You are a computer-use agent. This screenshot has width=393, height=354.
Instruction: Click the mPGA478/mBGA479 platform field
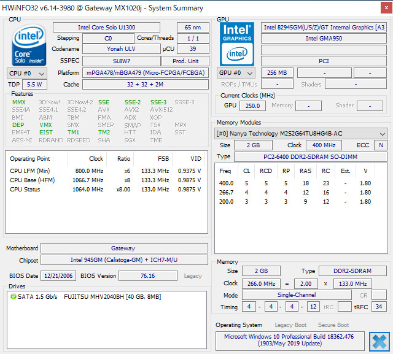(146, 73)
